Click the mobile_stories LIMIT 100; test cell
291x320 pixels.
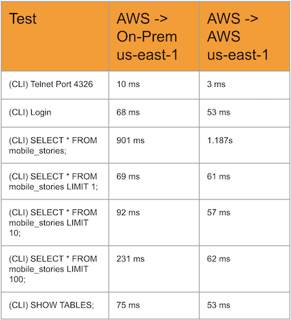(55, 269)
